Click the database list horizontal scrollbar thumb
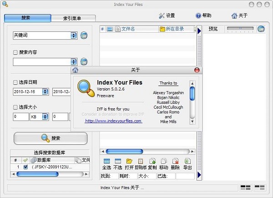The width and height of the screenshot is (273, 198). (37, 174)
